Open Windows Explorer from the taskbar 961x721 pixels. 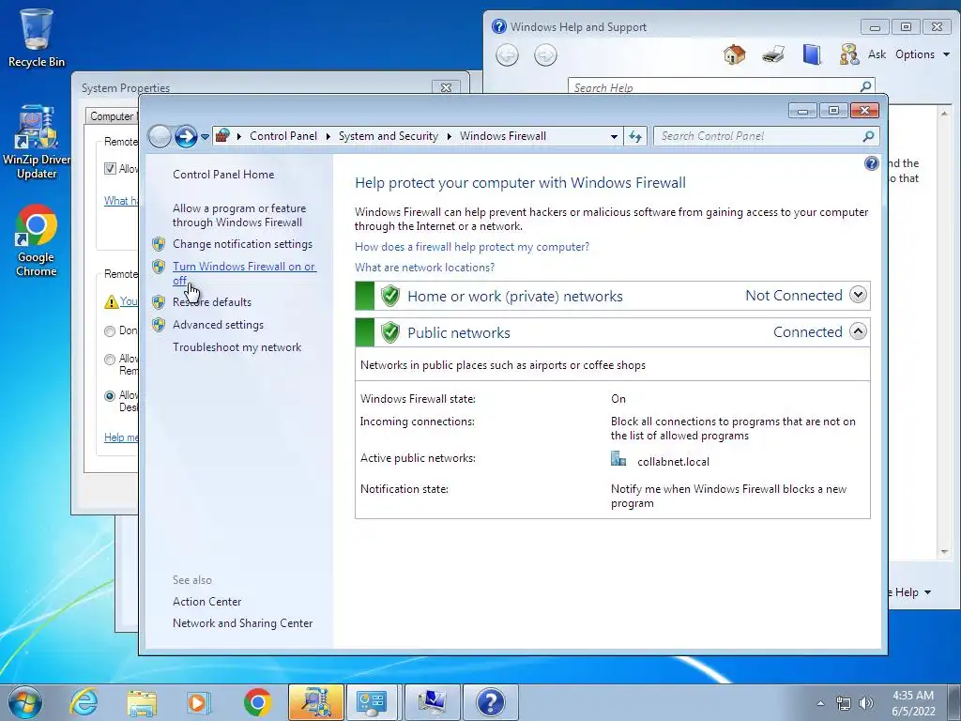(x=142, y=702)
